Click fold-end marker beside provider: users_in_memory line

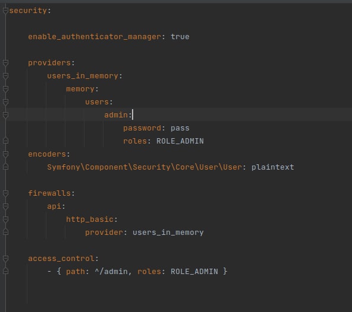[x=5, y=232]
